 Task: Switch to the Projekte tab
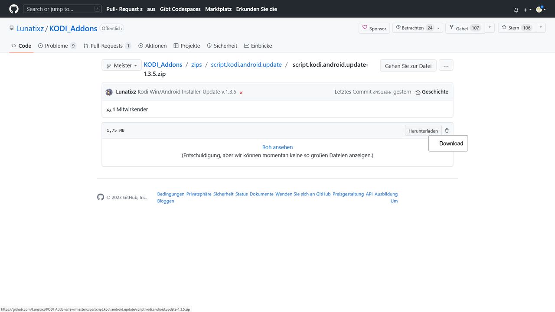coord(187,45)
